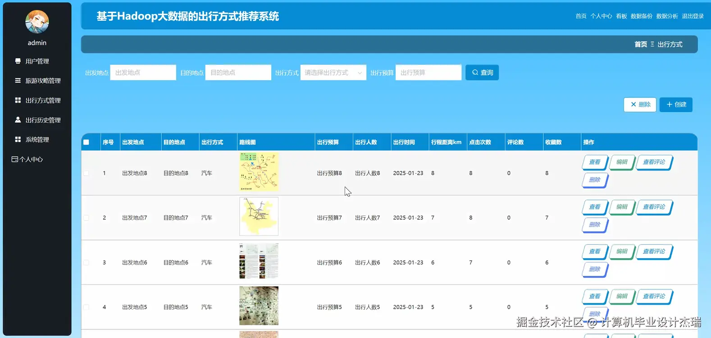This screenshot has height=338, width=711.
Task: Open route thumbnail in row 3
Action: (x=259, y=261)
